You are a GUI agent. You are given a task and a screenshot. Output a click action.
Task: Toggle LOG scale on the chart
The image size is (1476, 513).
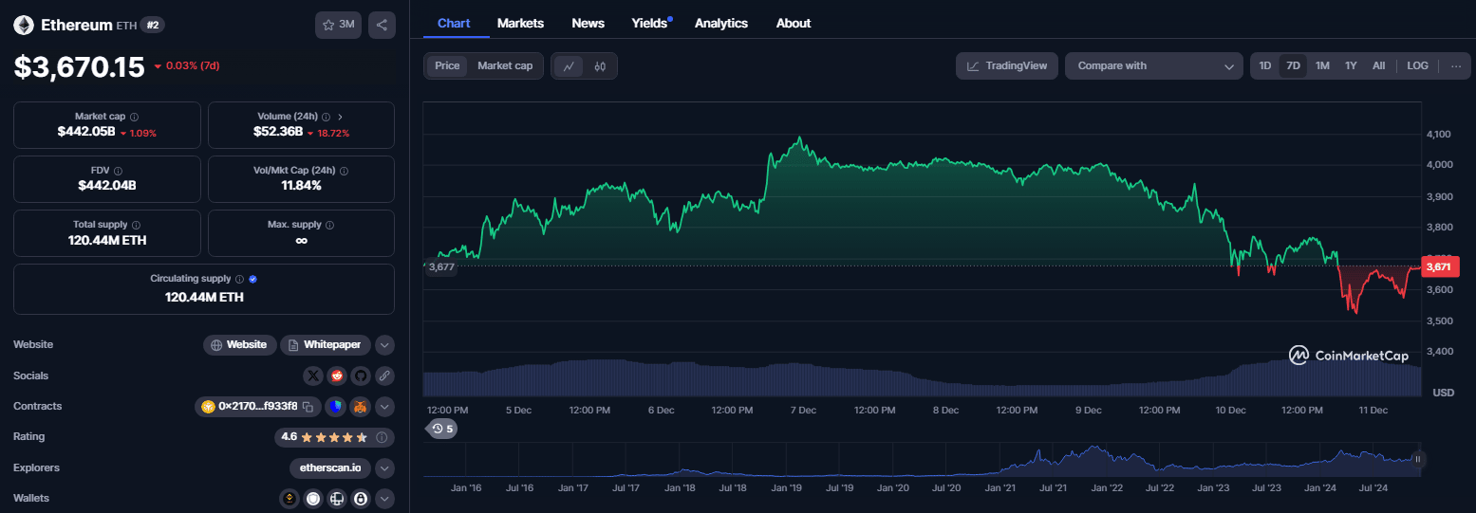point(1417,65)
